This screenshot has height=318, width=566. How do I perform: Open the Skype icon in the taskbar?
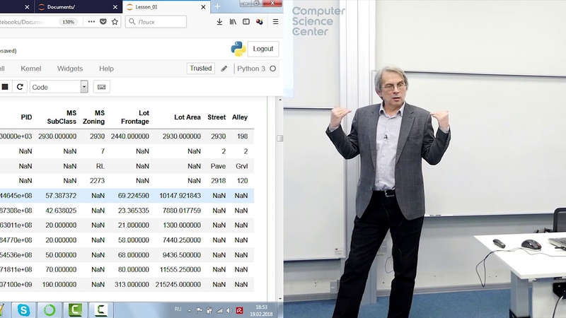23,310
